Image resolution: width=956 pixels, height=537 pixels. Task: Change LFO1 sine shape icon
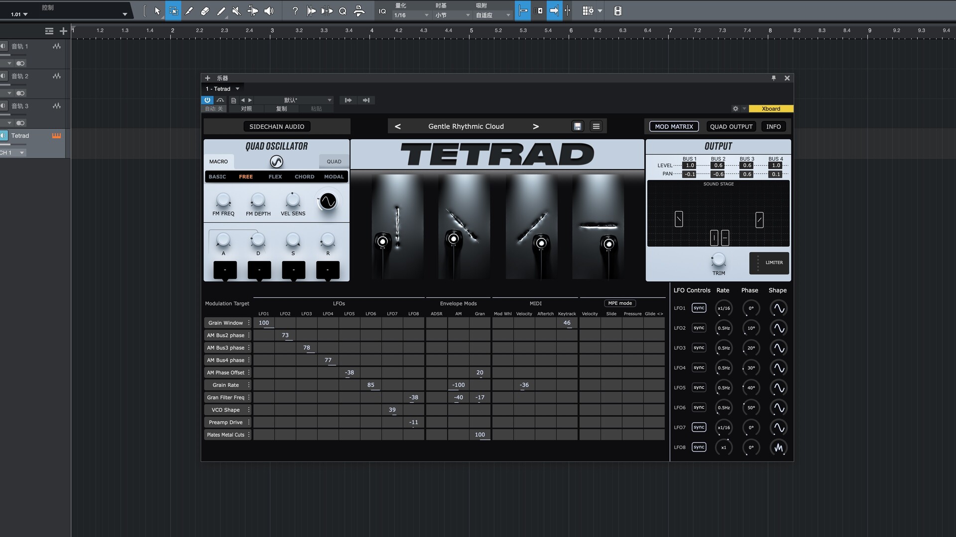pos(779,308)
